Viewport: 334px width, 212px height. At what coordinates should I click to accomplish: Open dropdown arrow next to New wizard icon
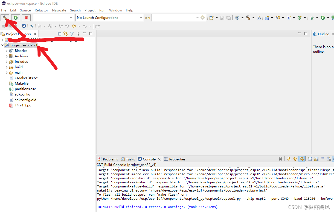pos(217,18)
